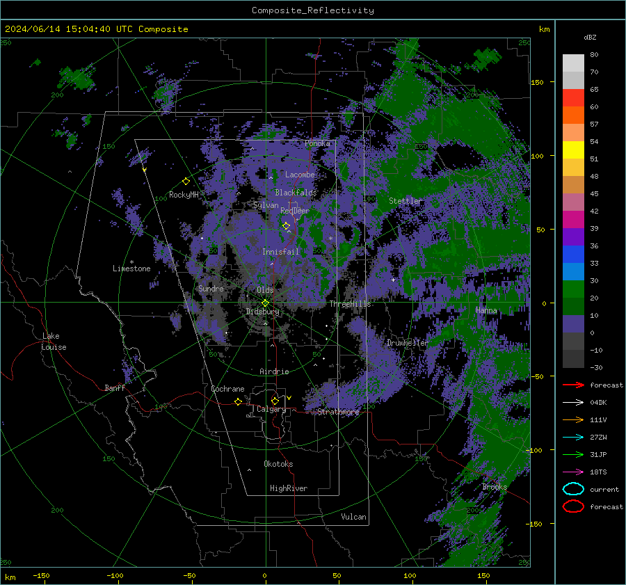Click the Stettler label
This screenshot has height=585, width=626.
pyautogui.click(x=406, y=201)
